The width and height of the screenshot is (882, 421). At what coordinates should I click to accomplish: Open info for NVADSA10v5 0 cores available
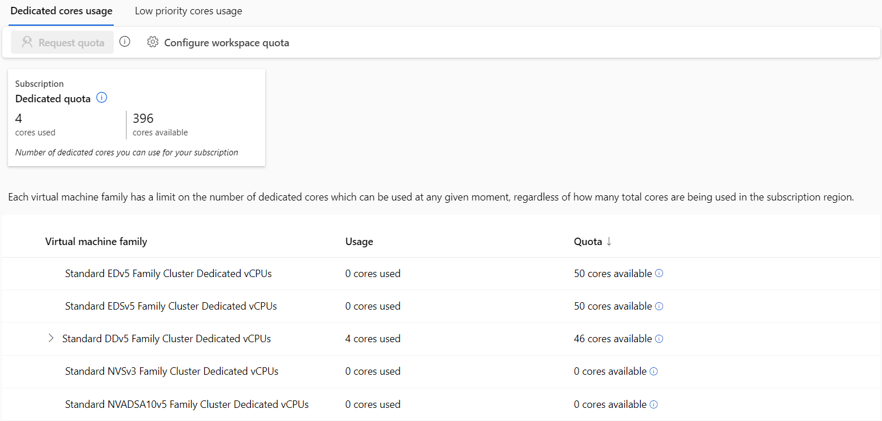653,404
